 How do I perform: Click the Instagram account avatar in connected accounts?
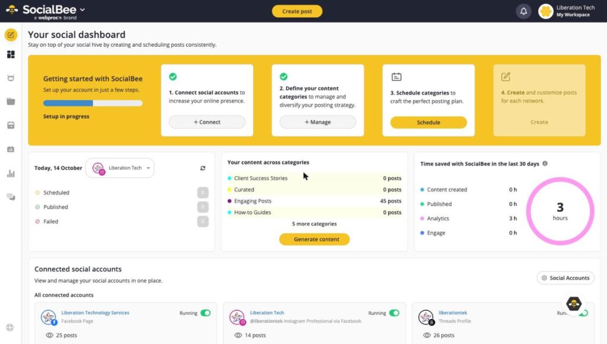(237, 317)
